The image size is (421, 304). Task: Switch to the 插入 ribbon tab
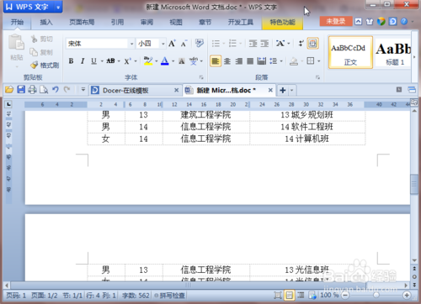tap(46, 22)
